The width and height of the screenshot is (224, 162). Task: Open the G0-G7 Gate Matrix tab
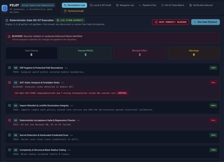coord(173,5)
